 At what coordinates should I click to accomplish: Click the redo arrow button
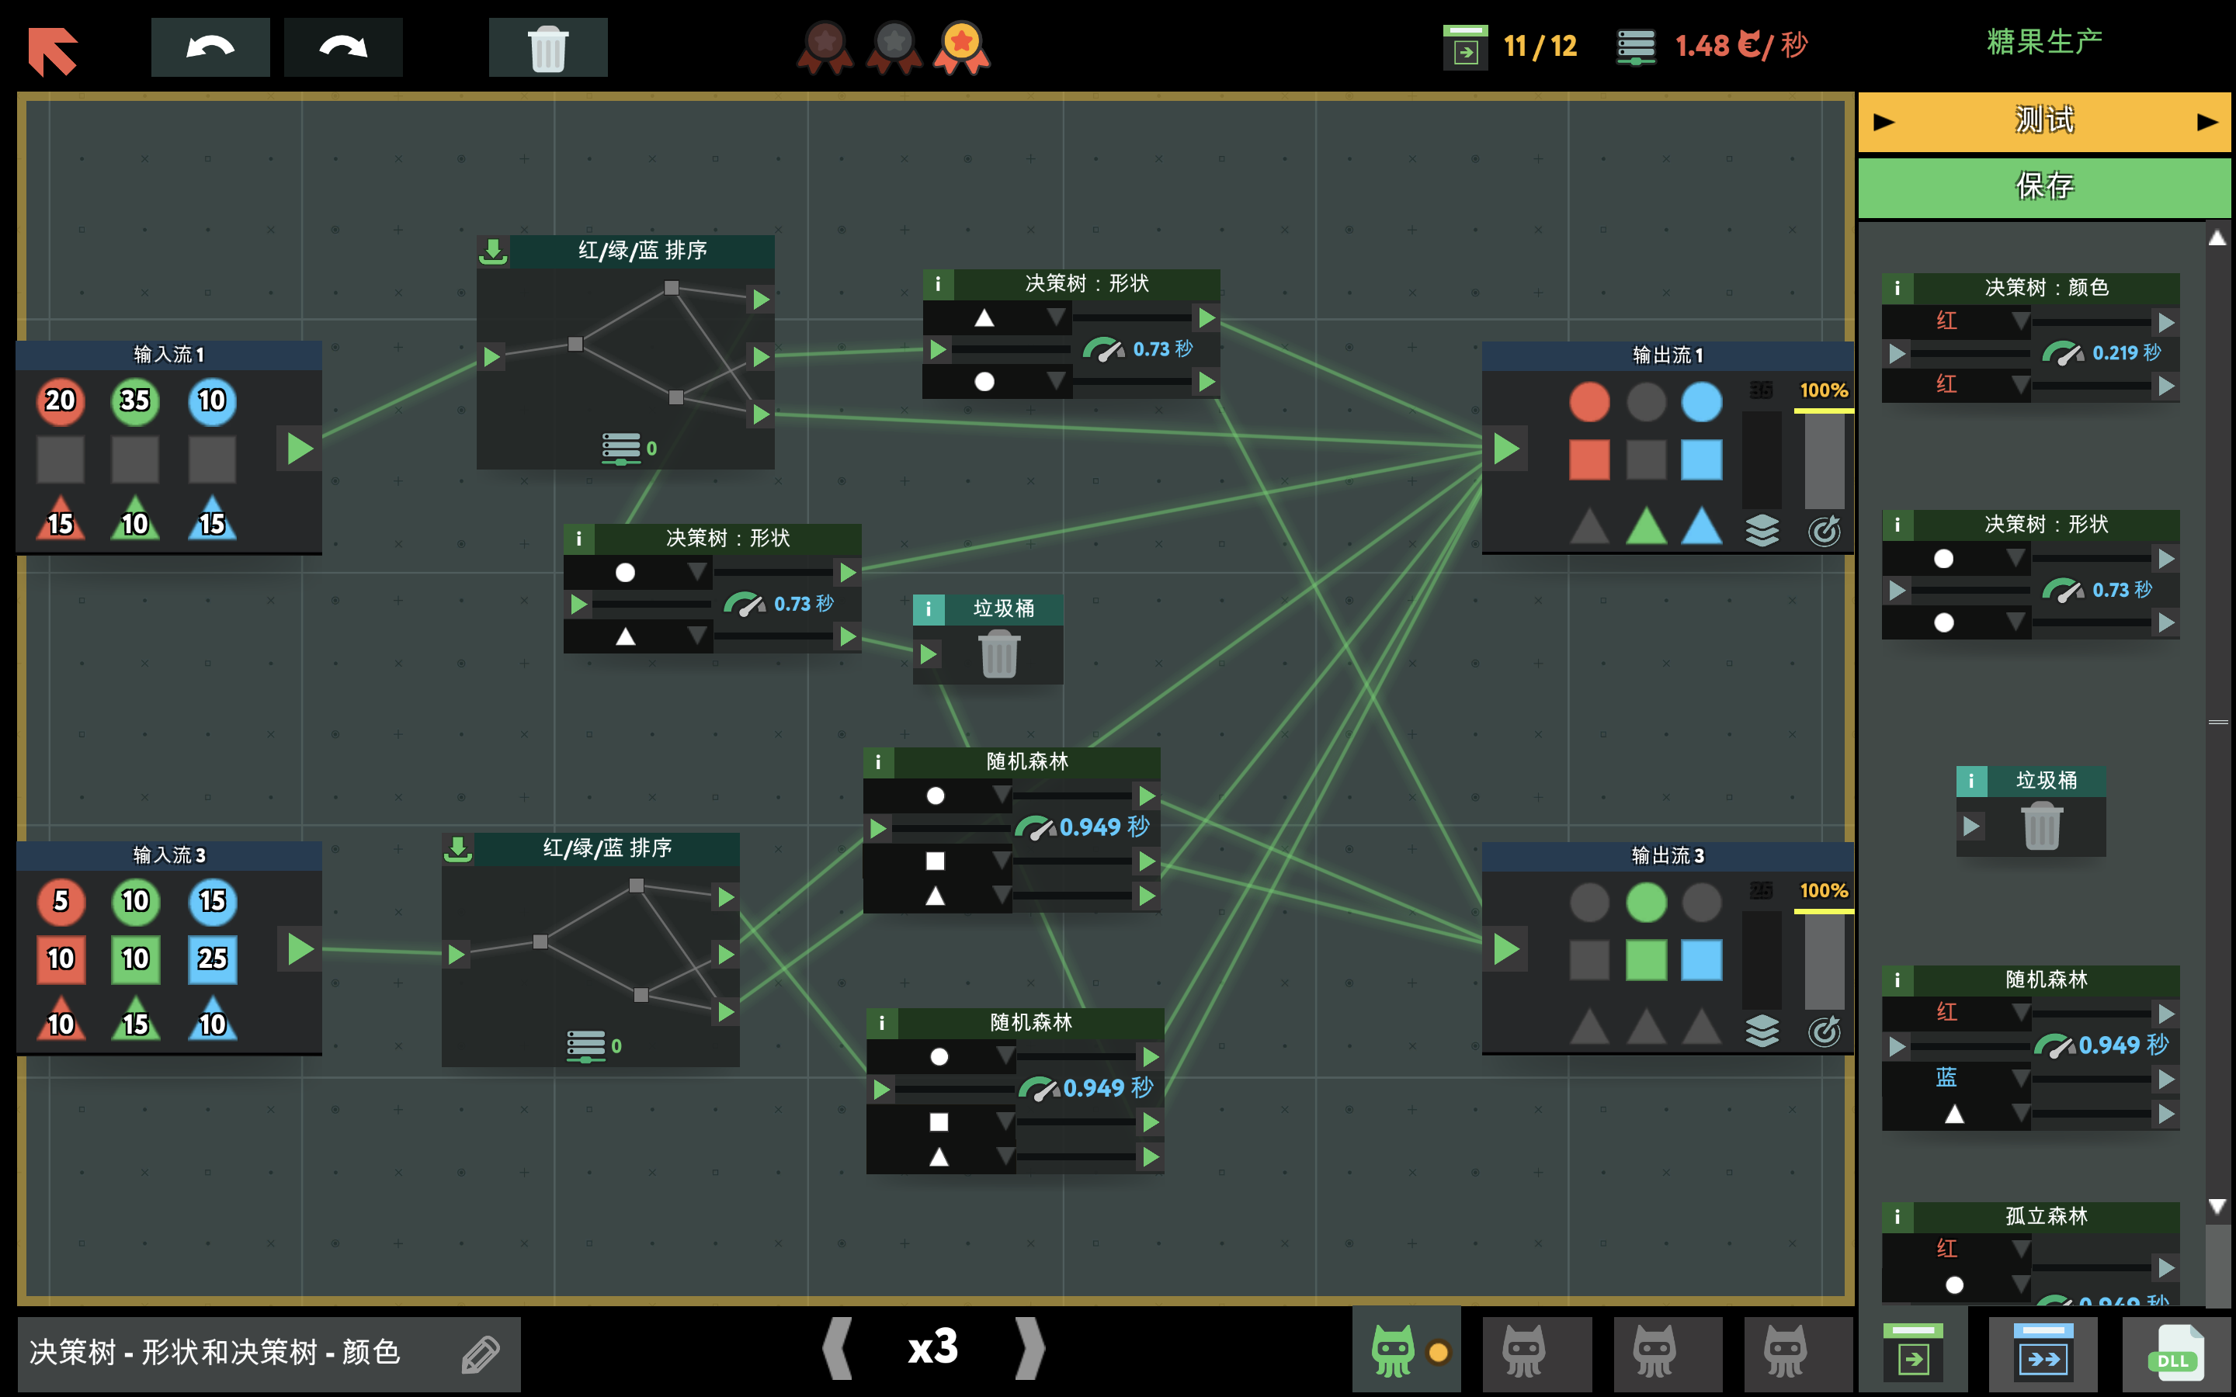(343, 47)
